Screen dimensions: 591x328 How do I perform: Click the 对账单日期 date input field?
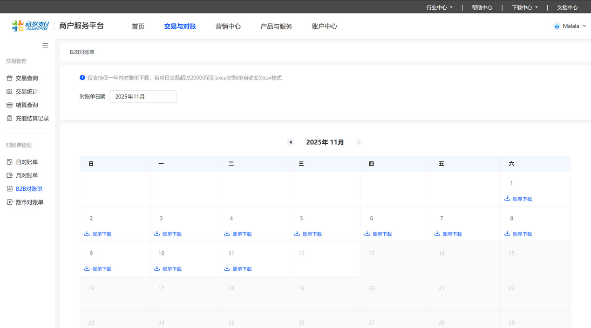click(x=143, y=97)
